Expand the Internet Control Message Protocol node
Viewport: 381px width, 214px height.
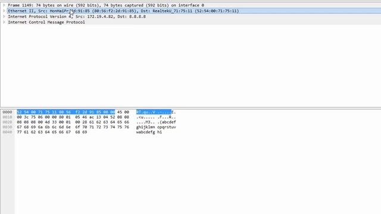[x=4, y=22]
